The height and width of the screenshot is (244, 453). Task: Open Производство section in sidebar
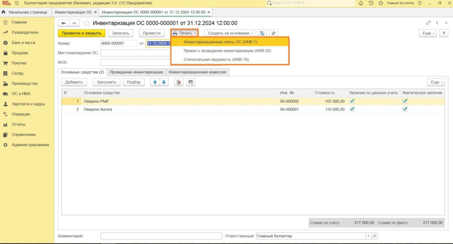(x=25, y=84)
